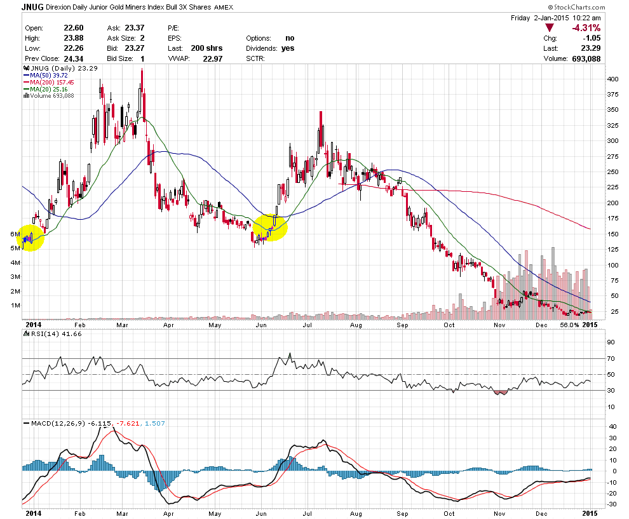This screenshot has height=519, width=629.
Task: Click the Dividends value yes
Action: [x=288, y=48]
